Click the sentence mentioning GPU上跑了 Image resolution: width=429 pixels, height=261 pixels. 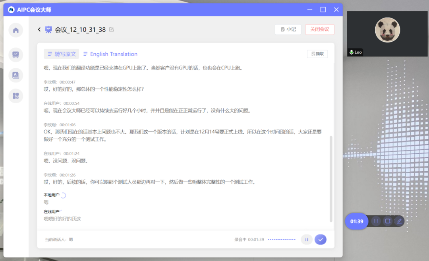143,68
